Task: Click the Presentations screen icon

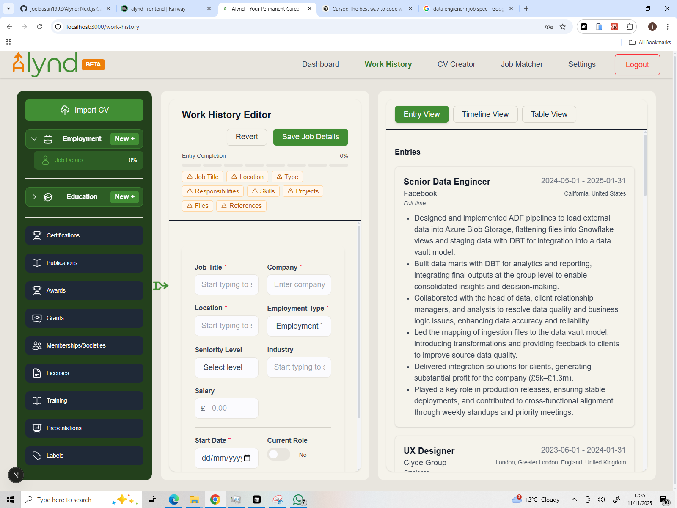Action: point(37,428)
